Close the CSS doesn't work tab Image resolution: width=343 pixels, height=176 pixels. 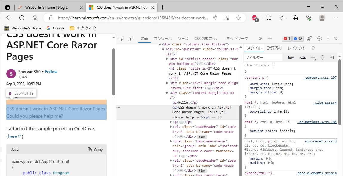153,7
